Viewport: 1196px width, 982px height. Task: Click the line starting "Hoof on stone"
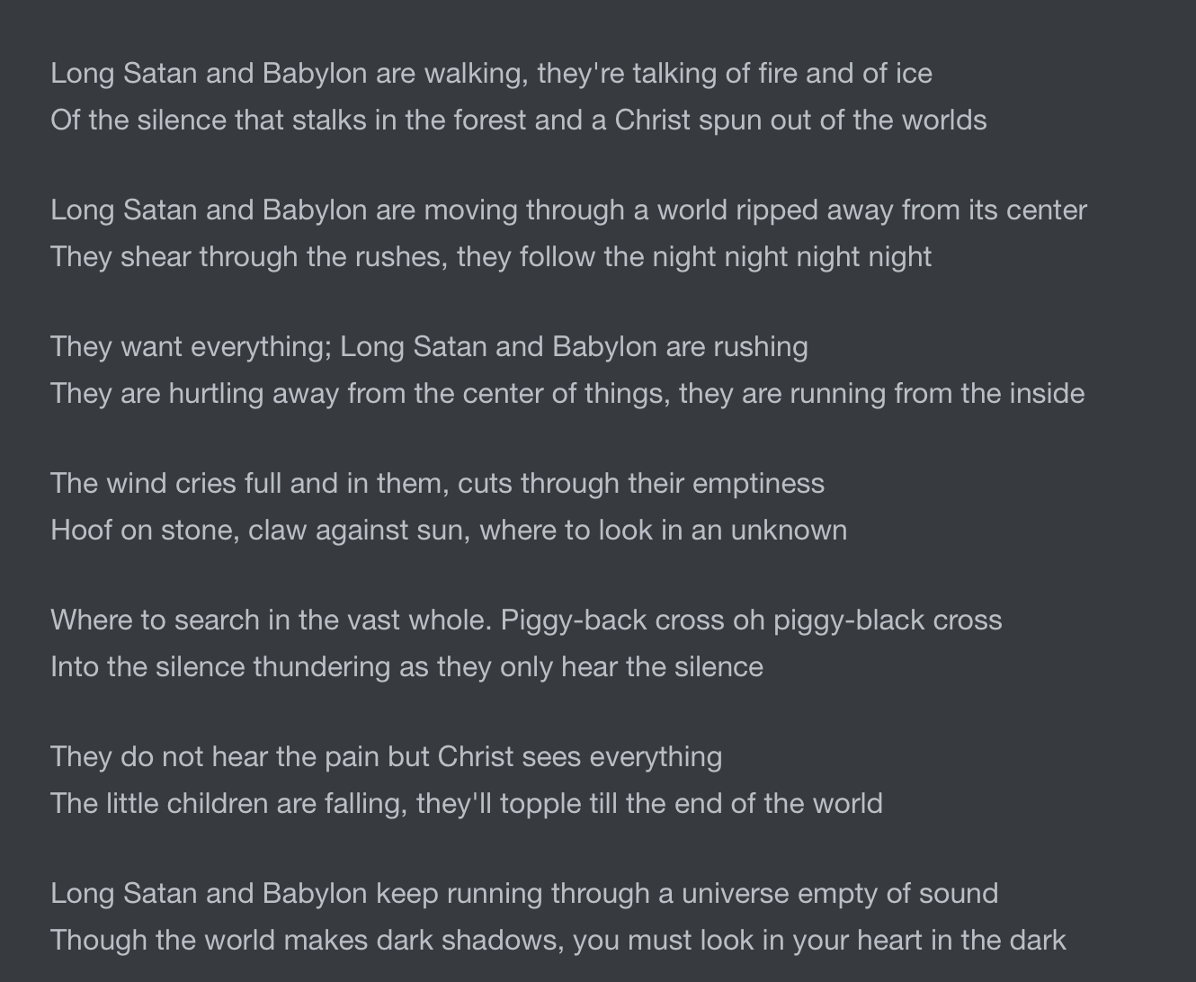point(449,530)
